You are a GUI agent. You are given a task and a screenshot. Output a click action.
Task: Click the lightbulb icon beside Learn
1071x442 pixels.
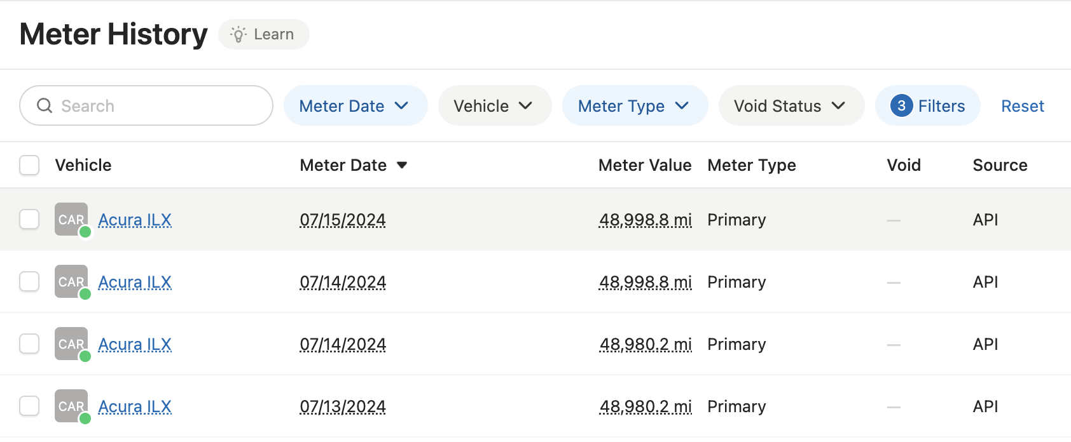pos(238,34)
